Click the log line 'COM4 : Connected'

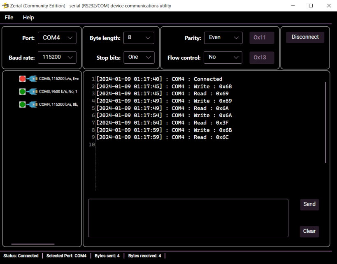tap(159, 79)
